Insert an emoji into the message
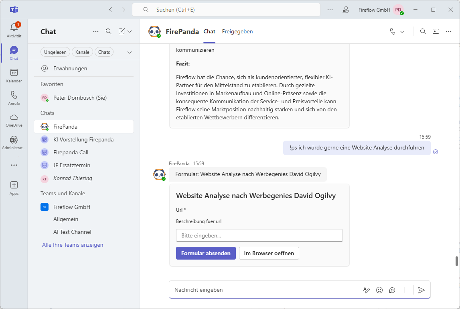The height and width of the screenshot is (309, 460). click(379, 290)
